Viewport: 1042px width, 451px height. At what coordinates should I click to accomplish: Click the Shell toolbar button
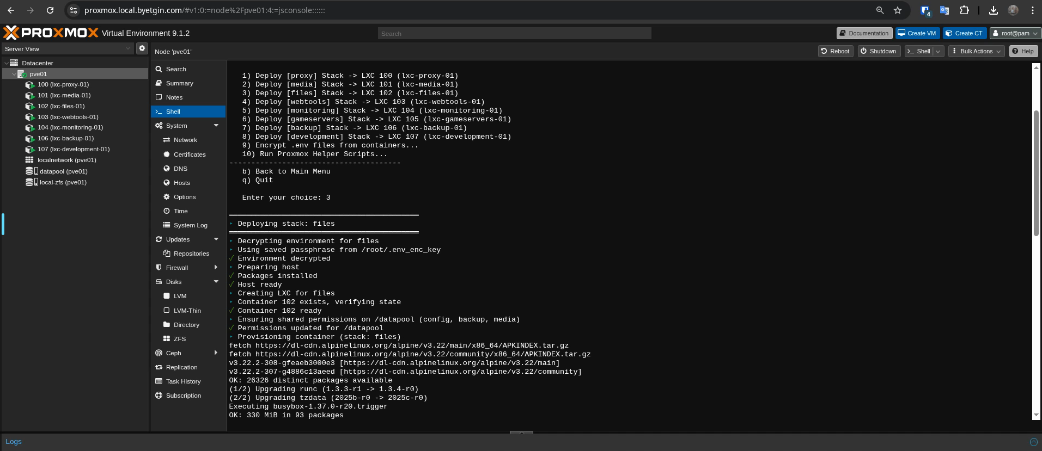[x=919, y=51]
